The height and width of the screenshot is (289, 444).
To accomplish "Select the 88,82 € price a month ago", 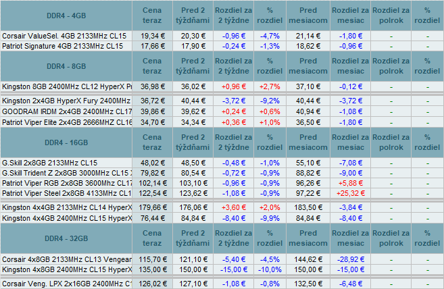I will point(308,173).
